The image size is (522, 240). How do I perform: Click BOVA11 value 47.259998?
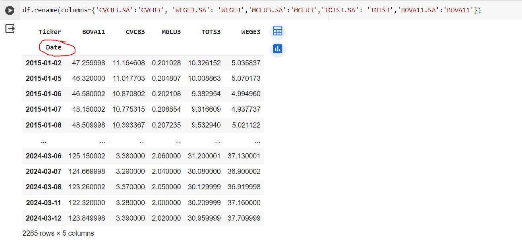pos(89,63)
